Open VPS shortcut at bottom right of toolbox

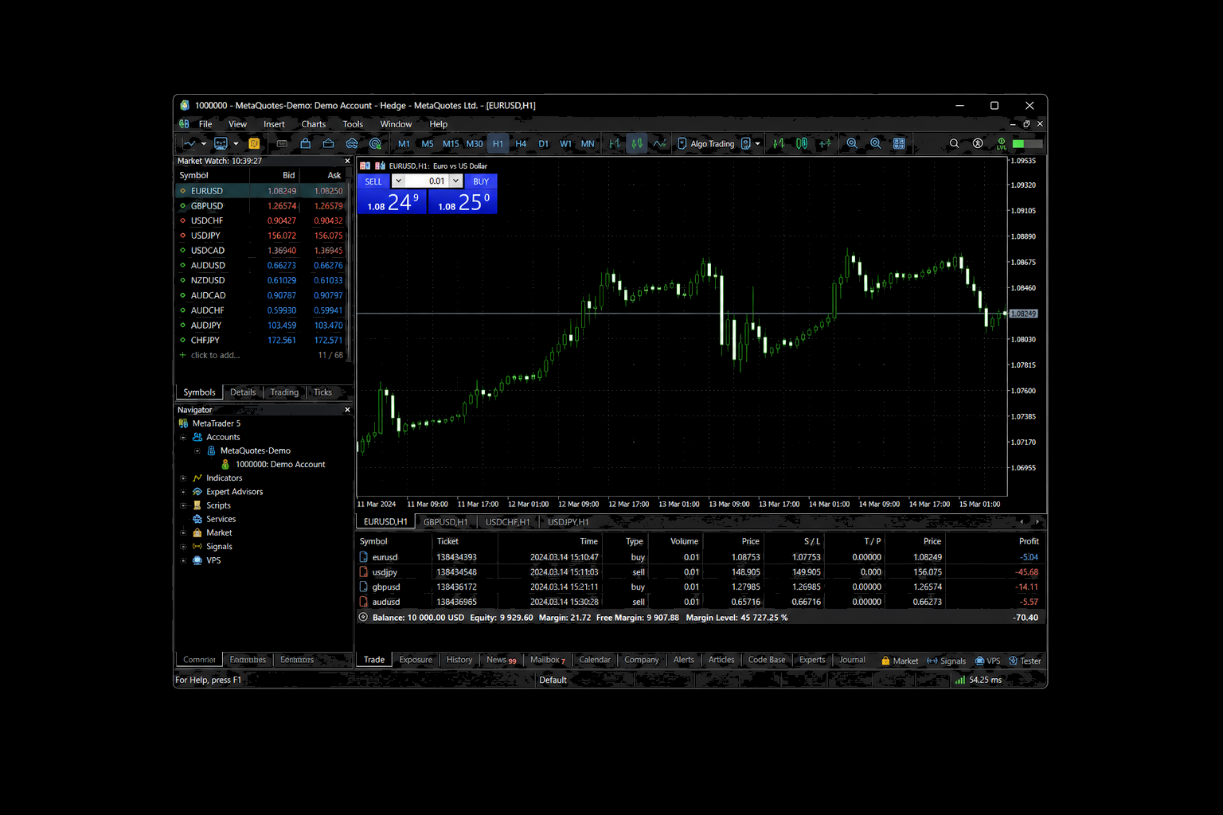pyautogui.click(x=987, y=661)
